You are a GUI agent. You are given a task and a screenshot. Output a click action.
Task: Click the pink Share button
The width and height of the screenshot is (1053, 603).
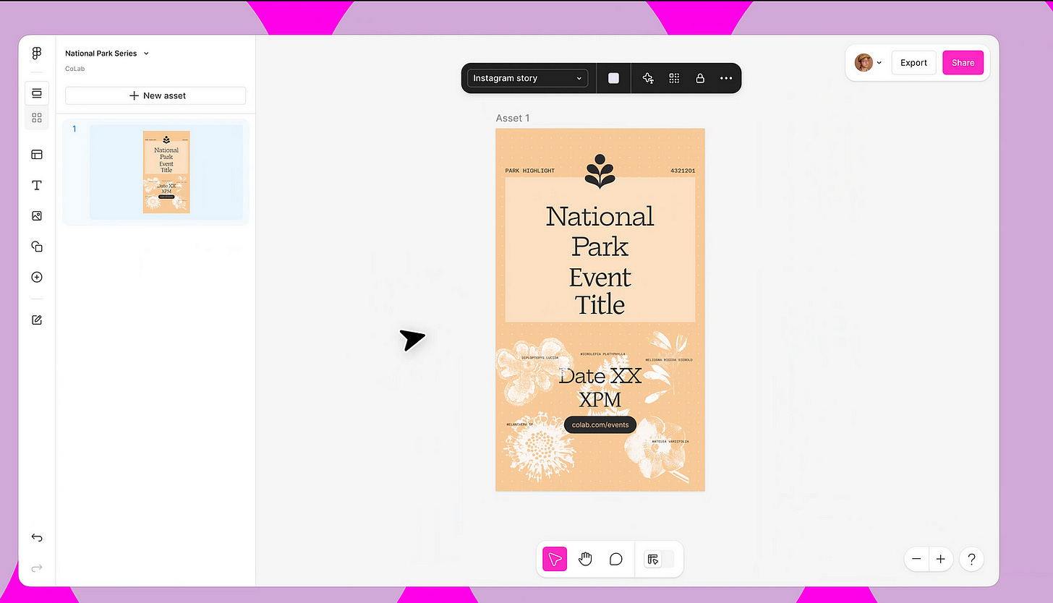pyautogui.click(x=963, y=63)
